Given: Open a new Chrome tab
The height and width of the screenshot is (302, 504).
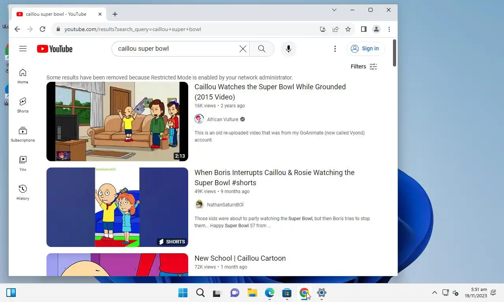Looking at the screenshot, I should (x=115, y=14).
